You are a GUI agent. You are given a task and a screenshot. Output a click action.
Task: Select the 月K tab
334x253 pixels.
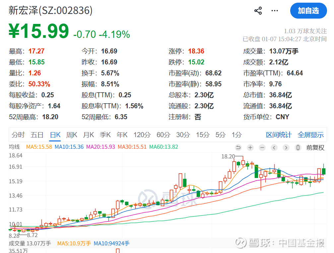click(x=89, y=135)
